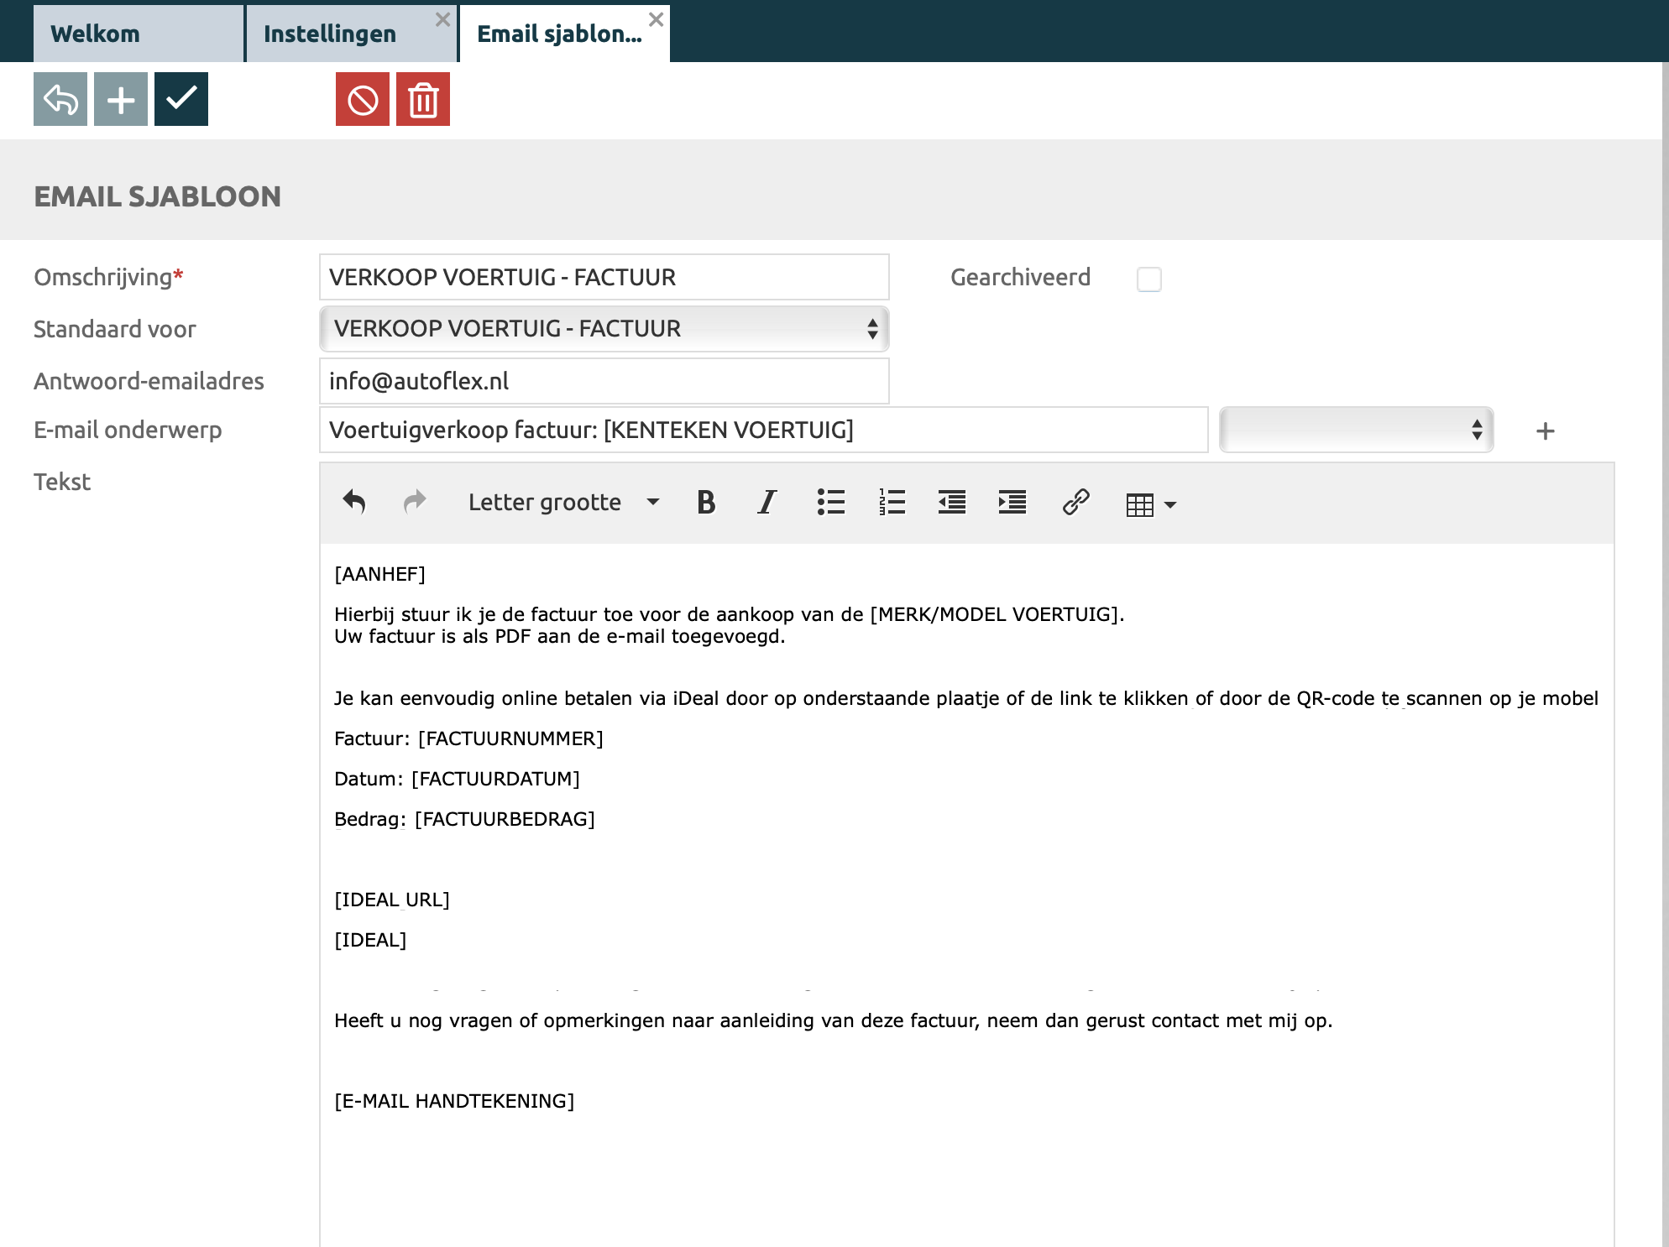
Task: Insert a numbered list
Action: pos(892,502)
